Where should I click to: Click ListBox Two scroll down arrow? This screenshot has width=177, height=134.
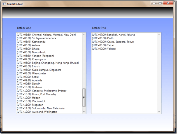(x=159, y=112)
